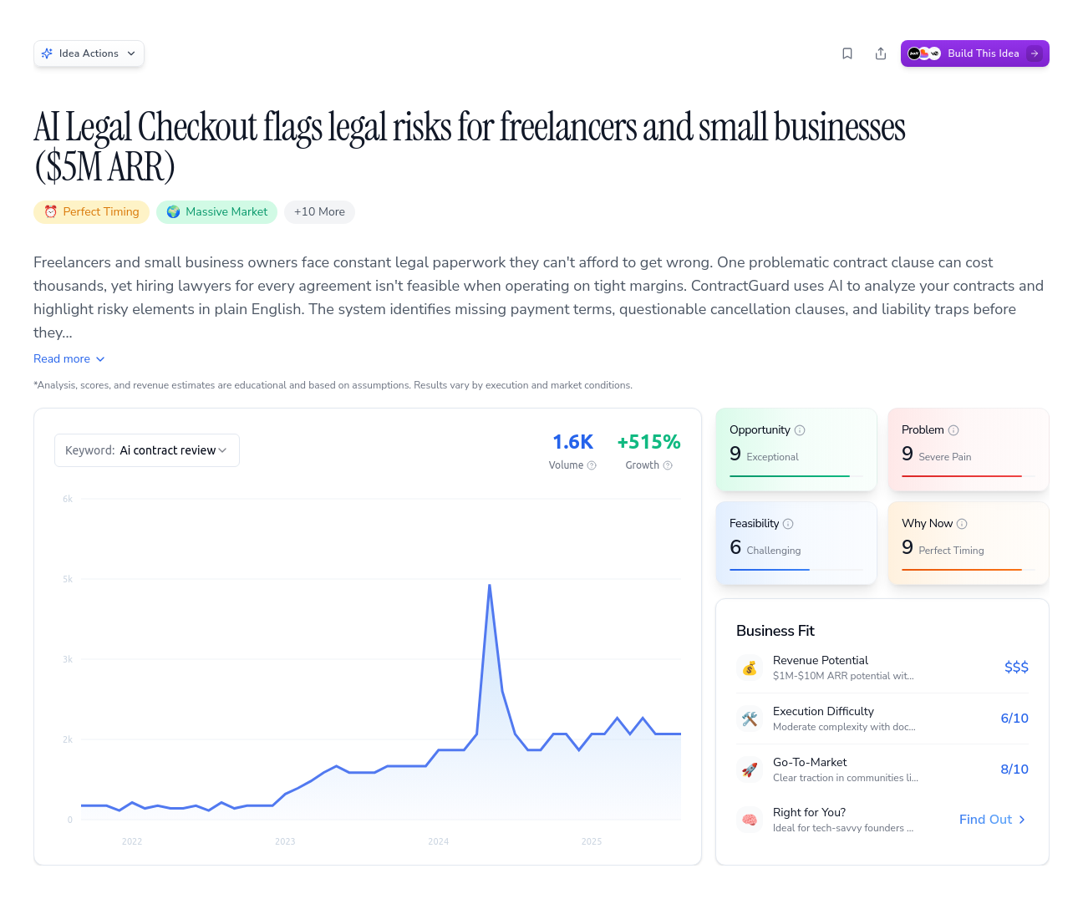Image resolution: width=1083 pixels, height=899 pixels.
Task: Open the Go-To-Market row
Action: 882,769
